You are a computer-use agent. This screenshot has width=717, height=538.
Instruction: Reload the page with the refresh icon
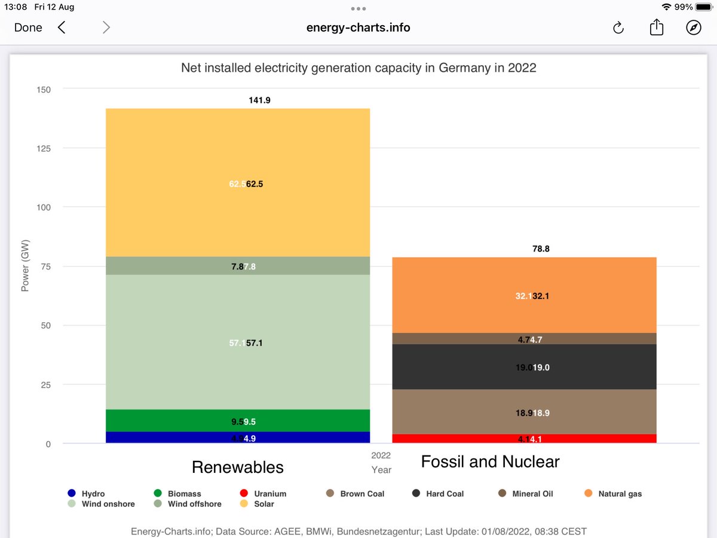[x=618, y=27]
